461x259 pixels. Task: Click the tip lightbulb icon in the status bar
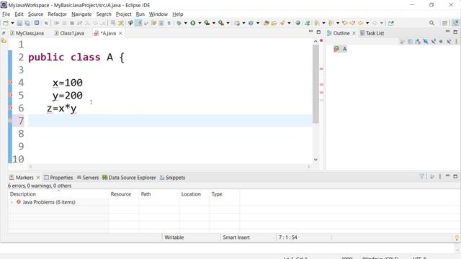[x=457, y=238]
